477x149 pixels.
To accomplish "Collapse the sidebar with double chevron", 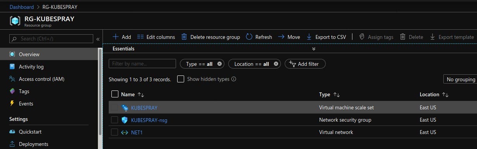I will 98,39.
